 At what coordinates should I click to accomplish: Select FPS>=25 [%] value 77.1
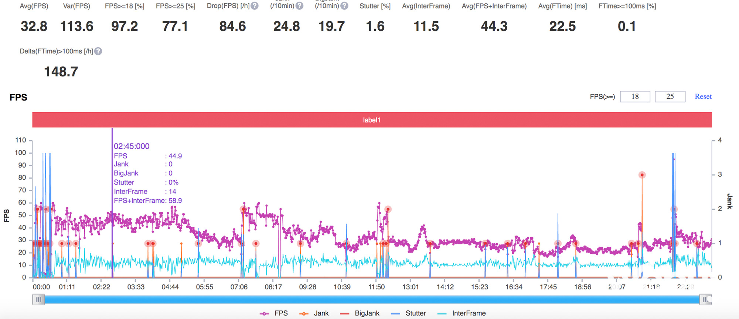coord(175,27)
